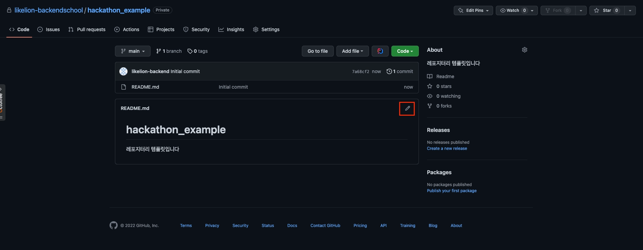Open the Issues tab
This screenshot has width=643, height=250.
pyautogui.click(x=48, y=29)
